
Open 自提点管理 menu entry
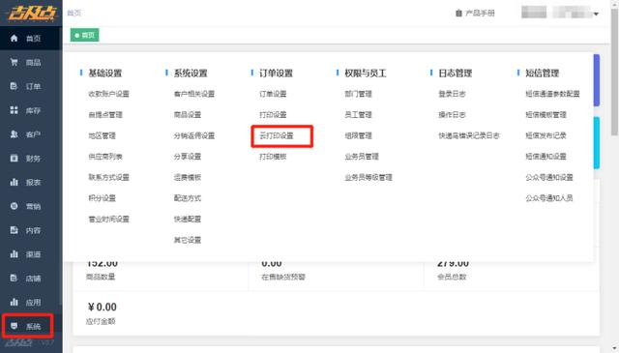pos(105,115)
